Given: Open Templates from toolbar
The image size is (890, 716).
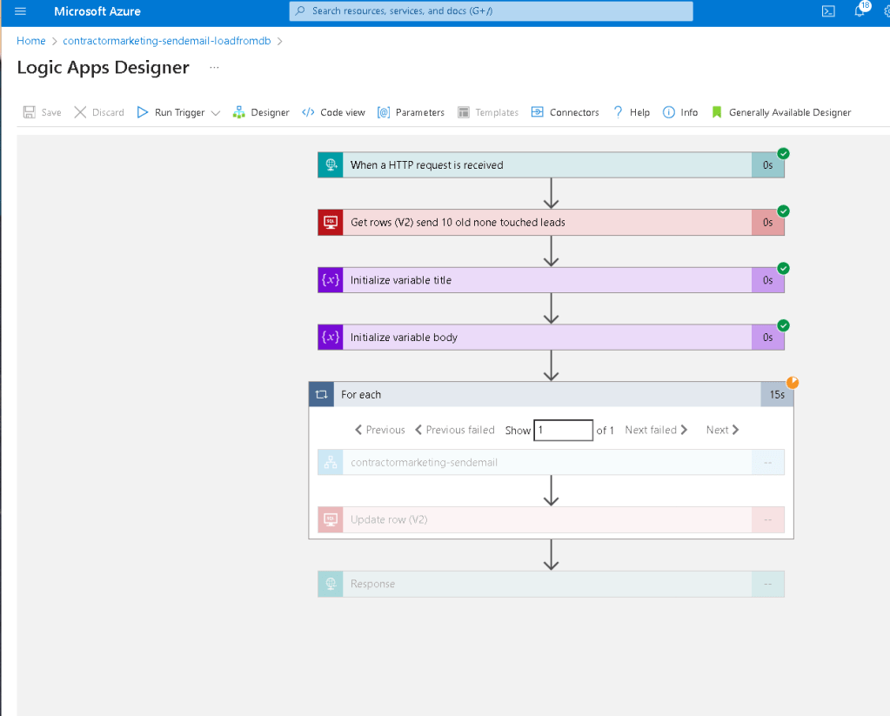Looking at the screenshot, I should tap(488, 112).
